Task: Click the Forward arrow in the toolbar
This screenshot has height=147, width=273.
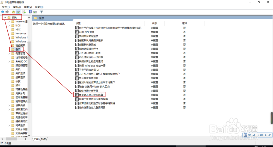Action: 7,12
